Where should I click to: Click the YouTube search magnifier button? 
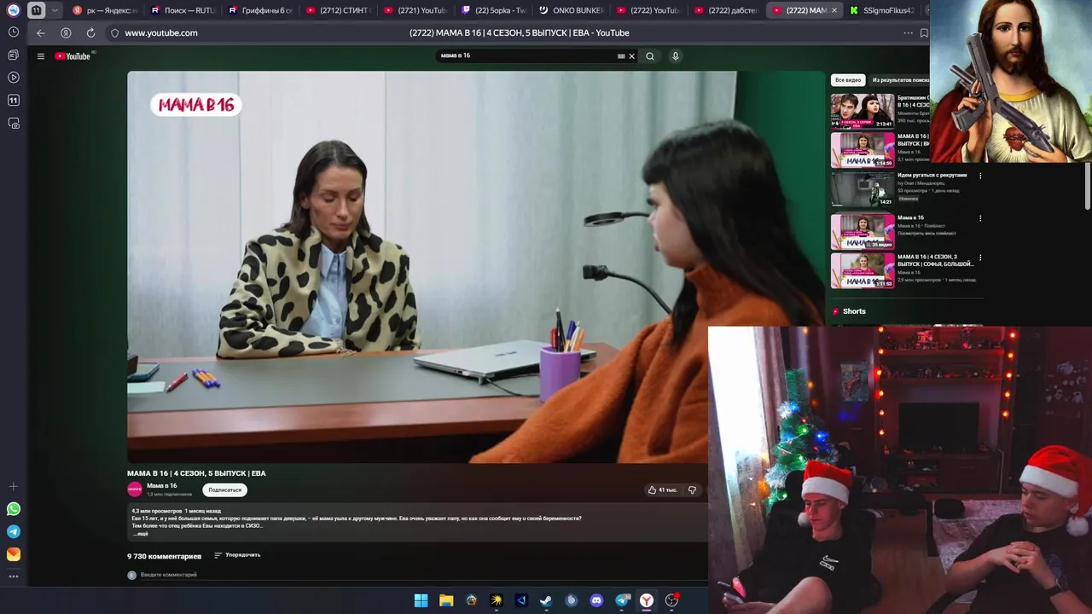[x=650, y=56]
